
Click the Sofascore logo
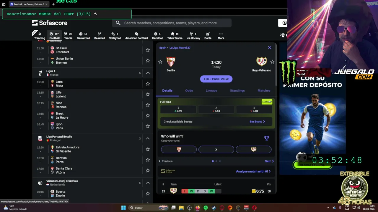pos(50,23)
